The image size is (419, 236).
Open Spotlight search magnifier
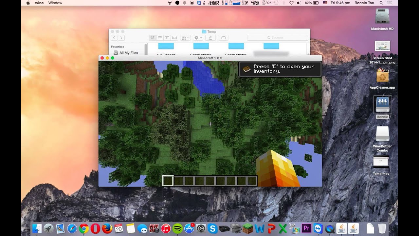coord(381,3)
